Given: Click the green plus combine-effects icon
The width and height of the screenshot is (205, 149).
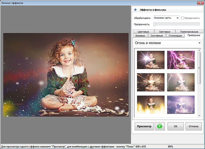Looking at the screenshot, I should coord(159,126).
